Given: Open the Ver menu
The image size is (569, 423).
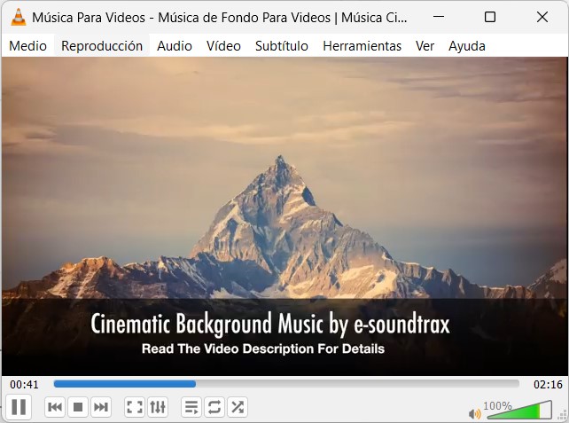Looking at the screenshot, I should coord(425,46).
